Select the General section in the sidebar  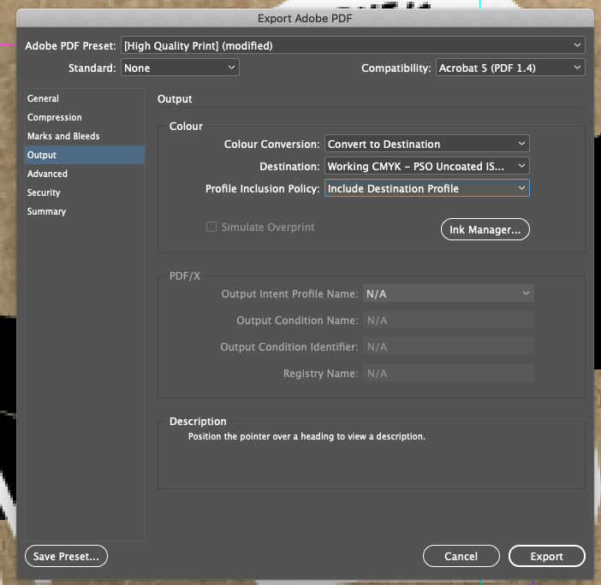[x=85, y=98]
